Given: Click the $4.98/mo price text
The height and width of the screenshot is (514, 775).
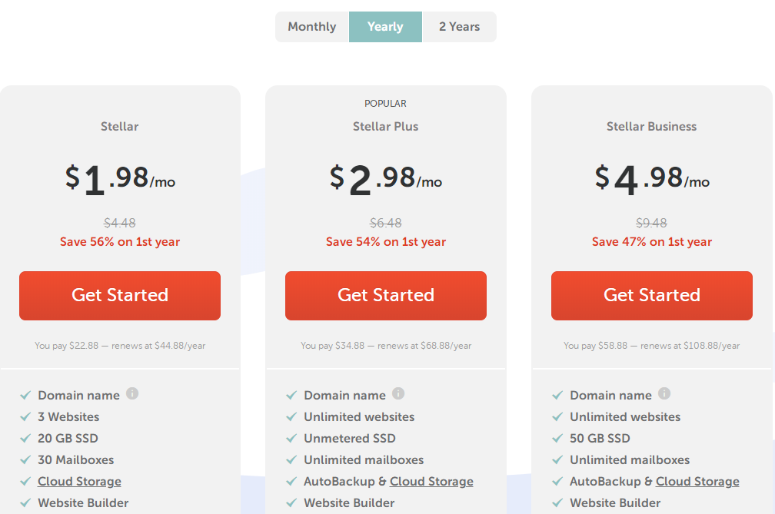Looking at the screenshot, I should tap(652, 179).
